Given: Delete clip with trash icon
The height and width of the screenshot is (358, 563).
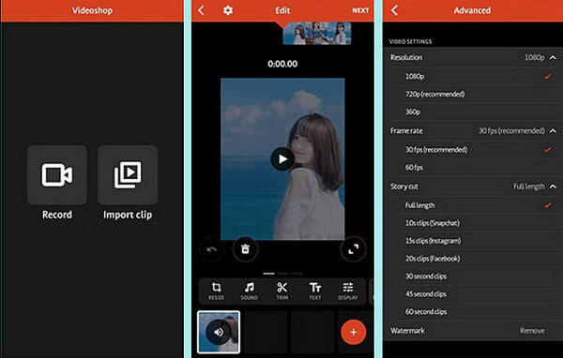Looking at the screenshot, I should point(245,249).
